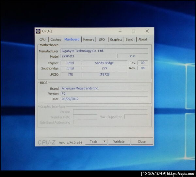Click the Z77 southbridge value
The width and height of the screenshot is (196, 177).
(x=105, y=68)
